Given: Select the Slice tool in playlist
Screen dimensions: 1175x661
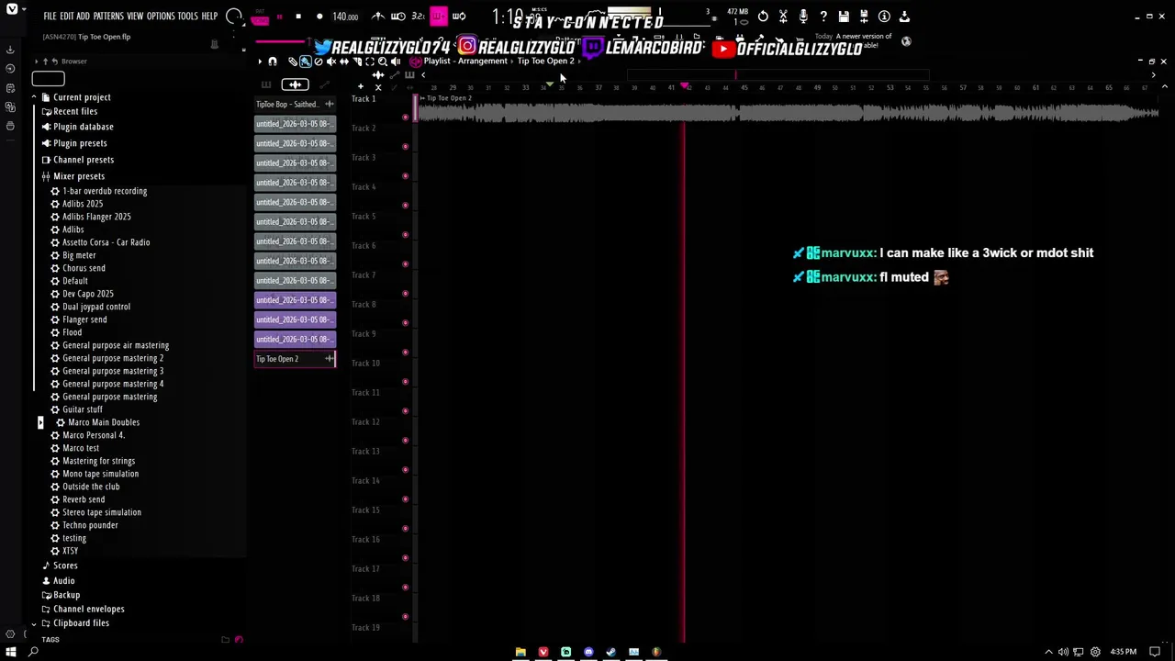Looking at the screenshot, I should point(357,62).
